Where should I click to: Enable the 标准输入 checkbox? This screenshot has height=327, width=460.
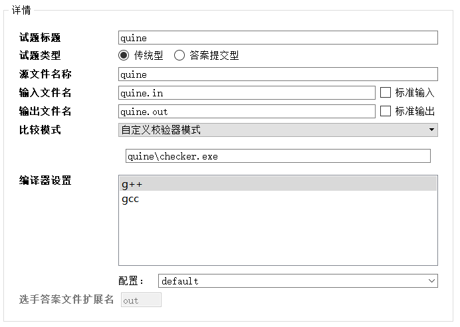(x=385, y=92)
